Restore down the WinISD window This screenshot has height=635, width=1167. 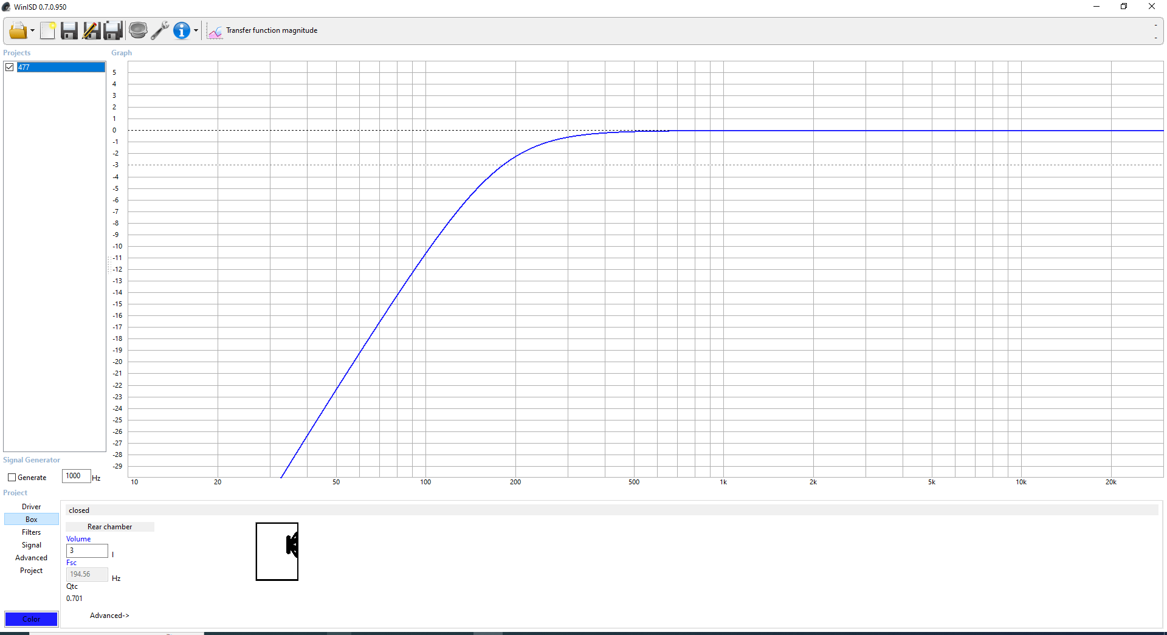point(1124,7)
